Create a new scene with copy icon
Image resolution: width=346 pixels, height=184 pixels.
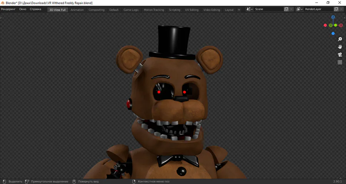[x=286, y=9]
